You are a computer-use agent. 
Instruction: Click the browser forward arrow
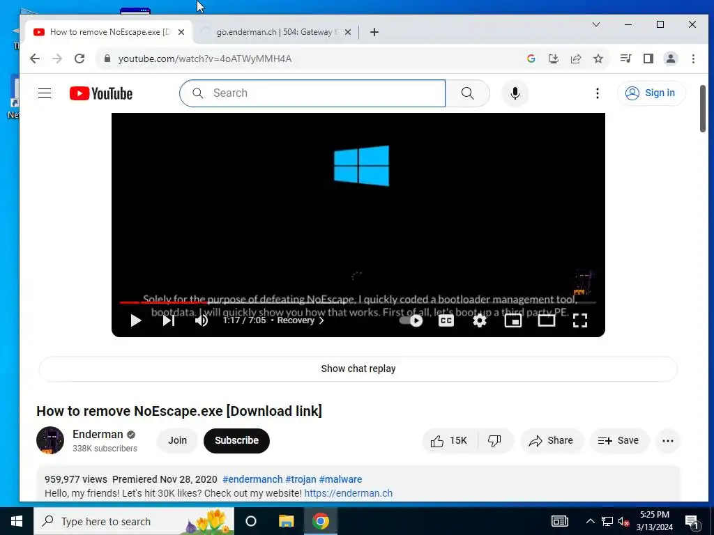tap(57, 59)
